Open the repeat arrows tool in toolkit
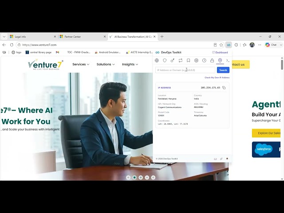 (181, 60)
